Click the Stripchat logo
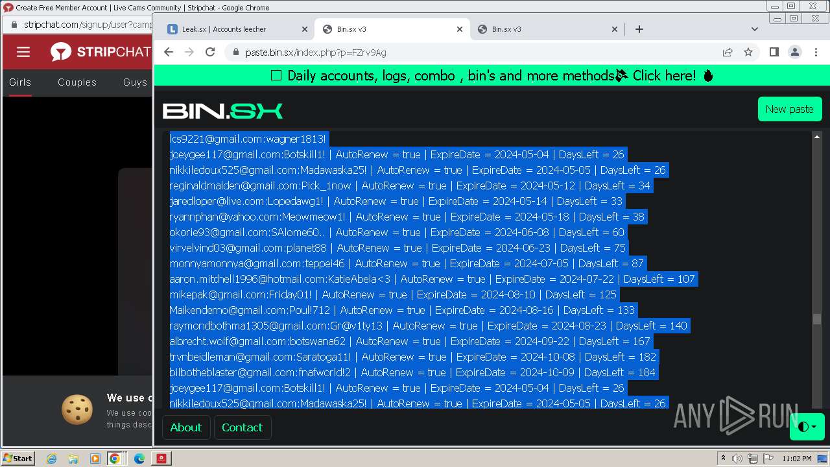The width and height of the screenshot is (830, 467). point(101,52)
